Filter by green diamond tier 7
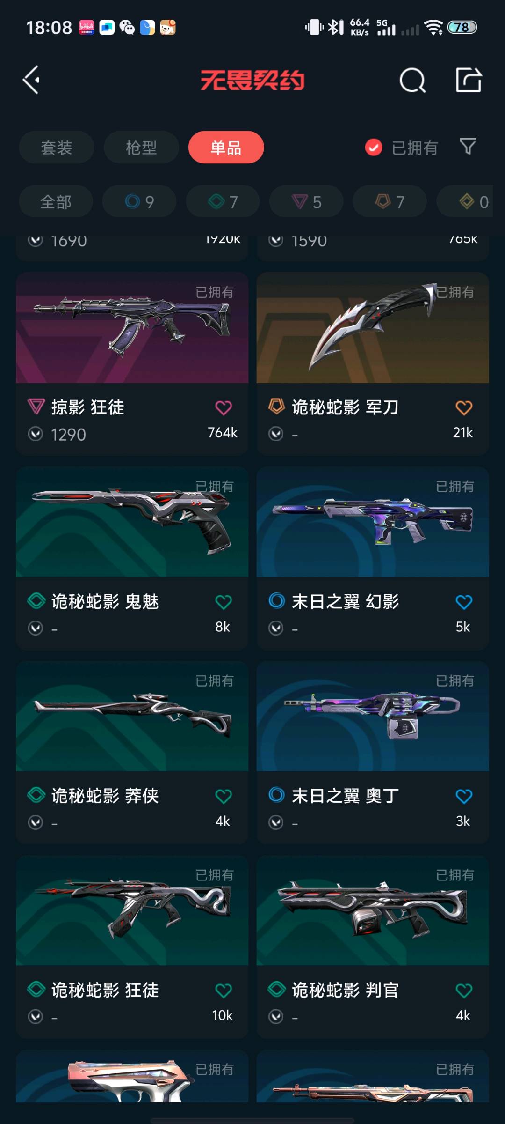505x1124 pixels. click(x=223, y=202)
